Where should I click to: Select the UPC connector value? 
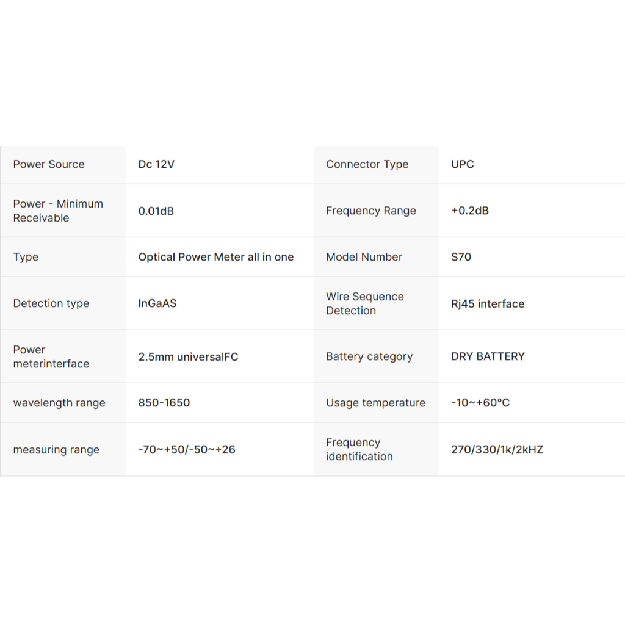click(462, 164)
